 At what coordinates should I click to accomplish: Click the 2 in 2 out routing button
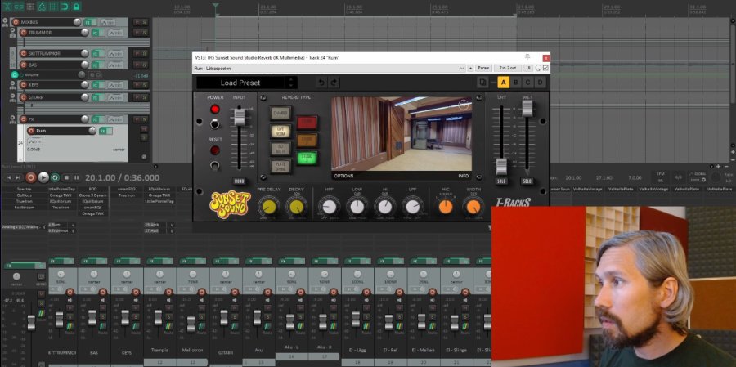click(508, 68)
